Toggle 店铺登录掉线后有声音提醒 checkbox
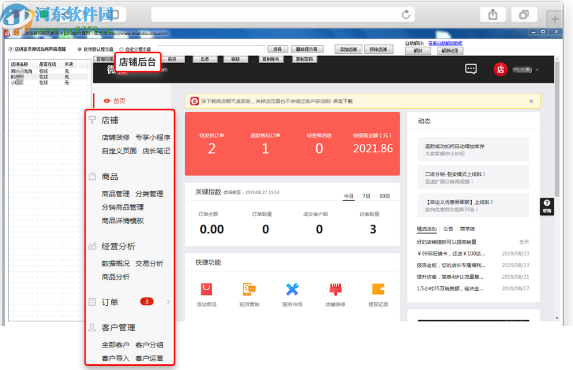The width and height of the screenshot is (573, 370). click(10, 49)
